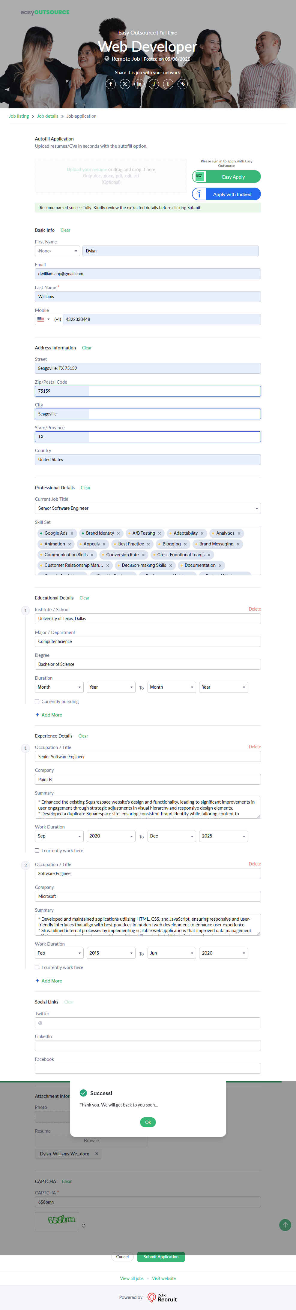This screenshot has width=296, height=1310.
Task: Go to Job details breadcrumb
Action: 48,116
